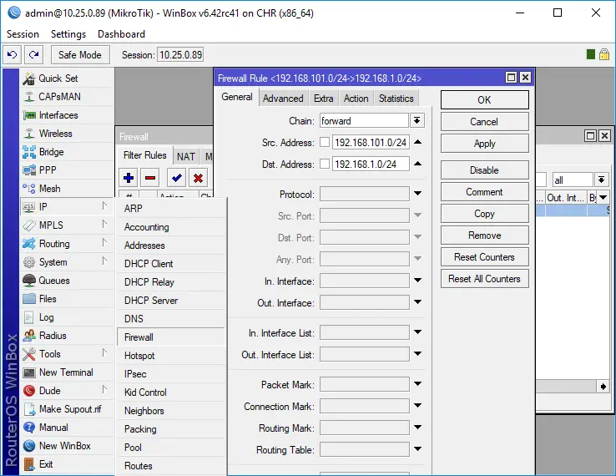Select Firewall in the IP submenu
This screenshot has height=476, width=616.
(x=171, y=337)
